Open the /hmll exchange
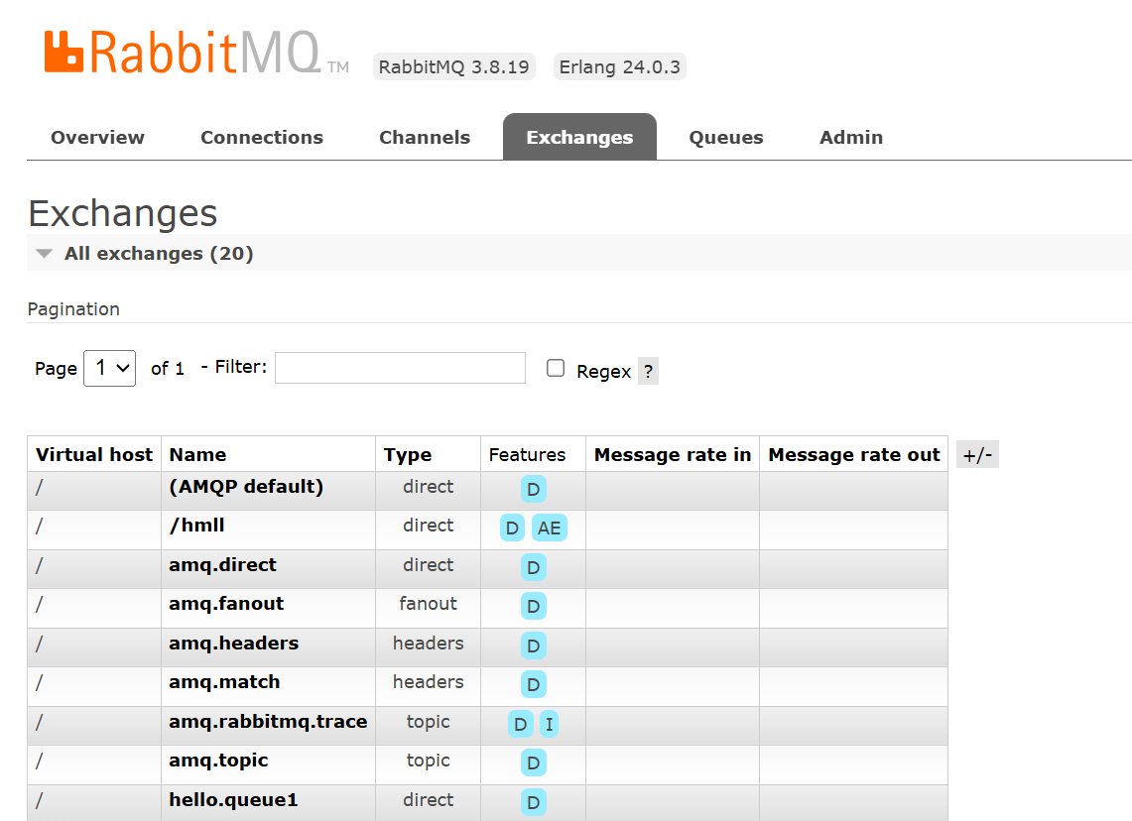Viewport: 1132px width, 821px height. [x=197, y=526]
